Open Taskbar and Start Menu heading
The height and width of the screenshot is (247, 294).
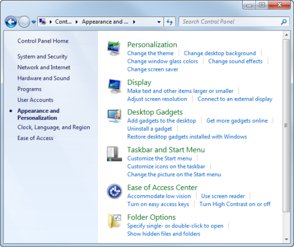166,150
